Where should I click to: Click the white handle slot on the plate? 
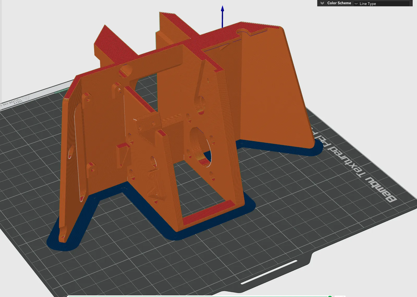[x=269, y=272]
